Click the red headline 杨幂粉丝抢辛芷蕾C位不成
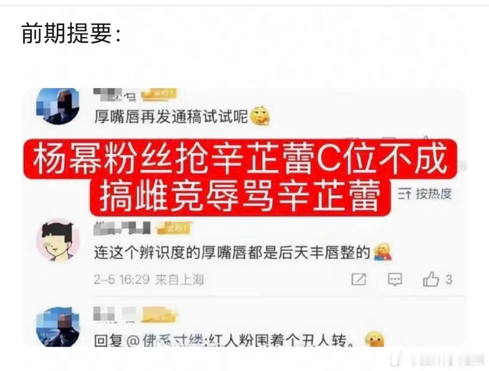489x371 pixels. (x=240, y=159)
